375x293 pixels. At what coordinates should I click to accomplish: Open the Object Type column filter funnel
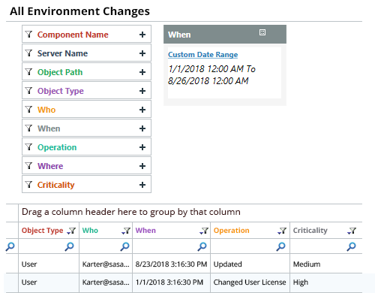[x=72, y=231]
